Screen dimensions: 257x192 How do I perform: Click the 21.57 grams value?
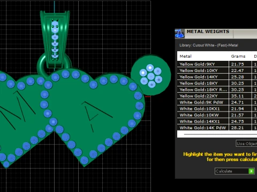(237, 115)
